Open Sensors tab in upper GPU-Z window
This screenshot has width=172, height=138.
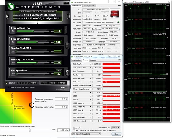click(x=85, y=6)
